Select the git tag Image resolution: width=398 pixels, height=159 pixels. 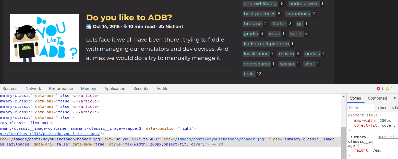pyautogui.click(x=300, y=24)
